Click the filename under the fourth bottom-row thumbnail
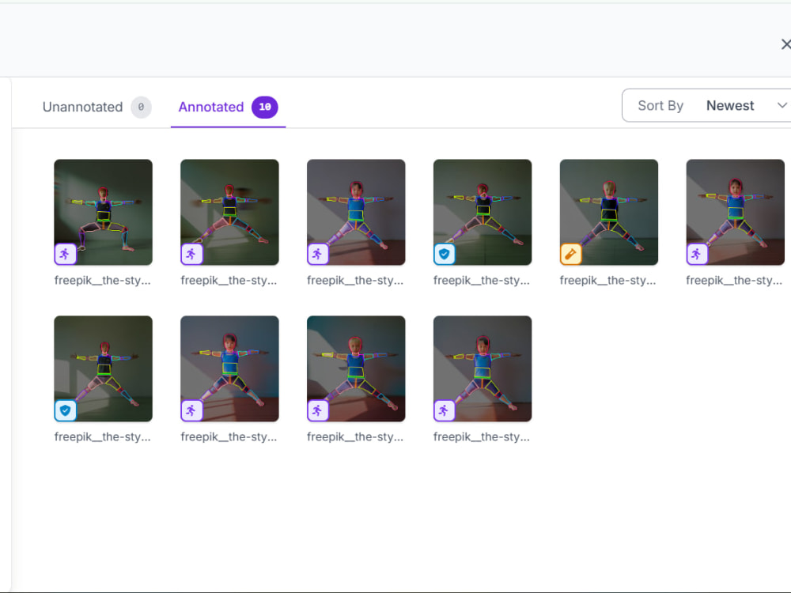This screenshot has width=791, height=593. pos(481,436)
